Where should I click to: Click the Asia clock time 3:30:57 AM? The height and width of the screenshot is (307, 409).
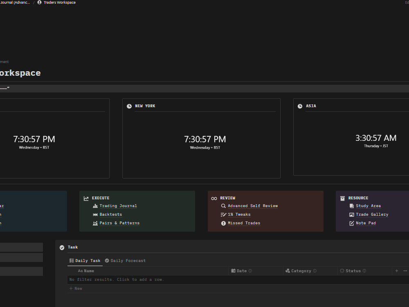pyautogui.click(x=376, y=138)
